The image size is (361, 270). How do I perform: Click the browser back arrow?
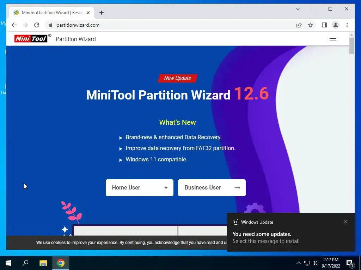pyautogui.click(x=14, y=25)
